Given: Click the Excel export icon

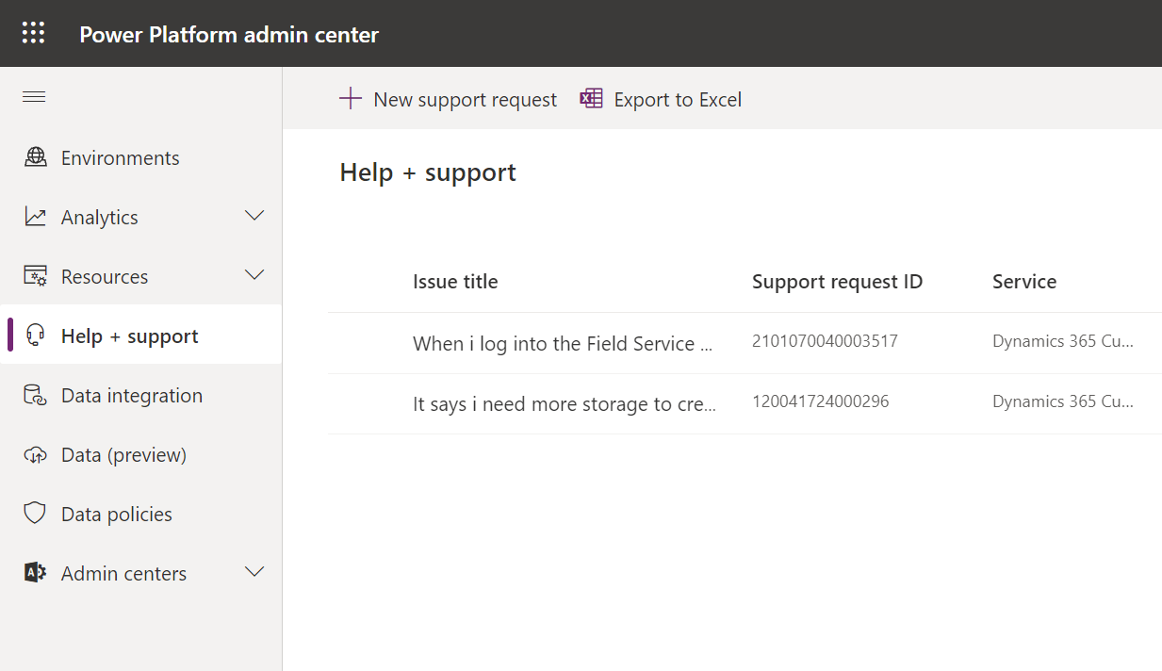Looking at the screenshot, I should tap(591, 99).
